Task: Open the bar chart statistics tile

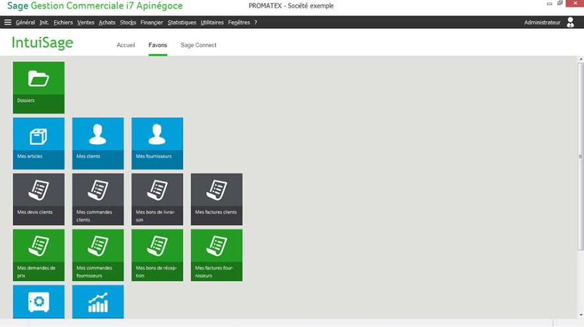Action: point(98,302)
